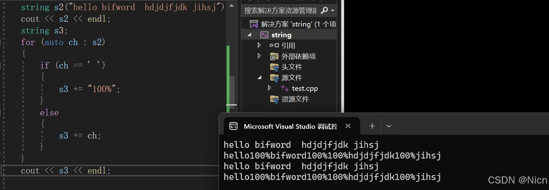Collapse the 源文件 folder

[260, 77]
